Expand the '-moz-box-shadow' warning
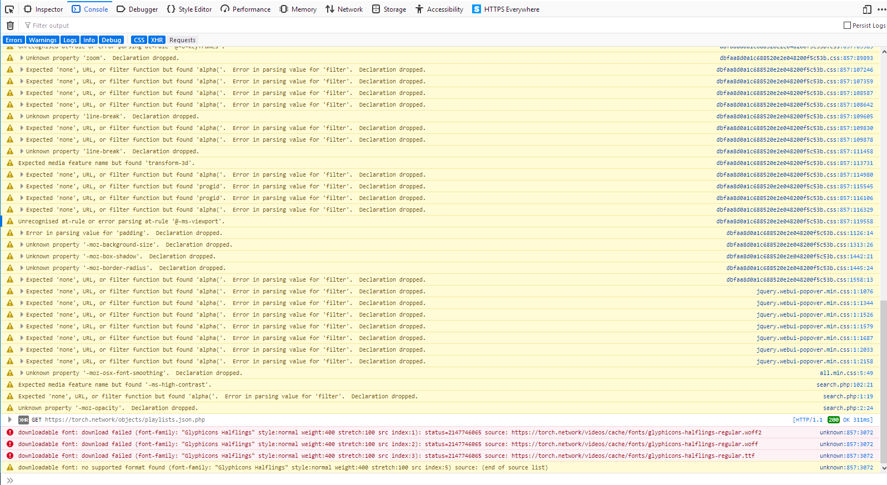 pyautogui.click(x=22, y=256)
